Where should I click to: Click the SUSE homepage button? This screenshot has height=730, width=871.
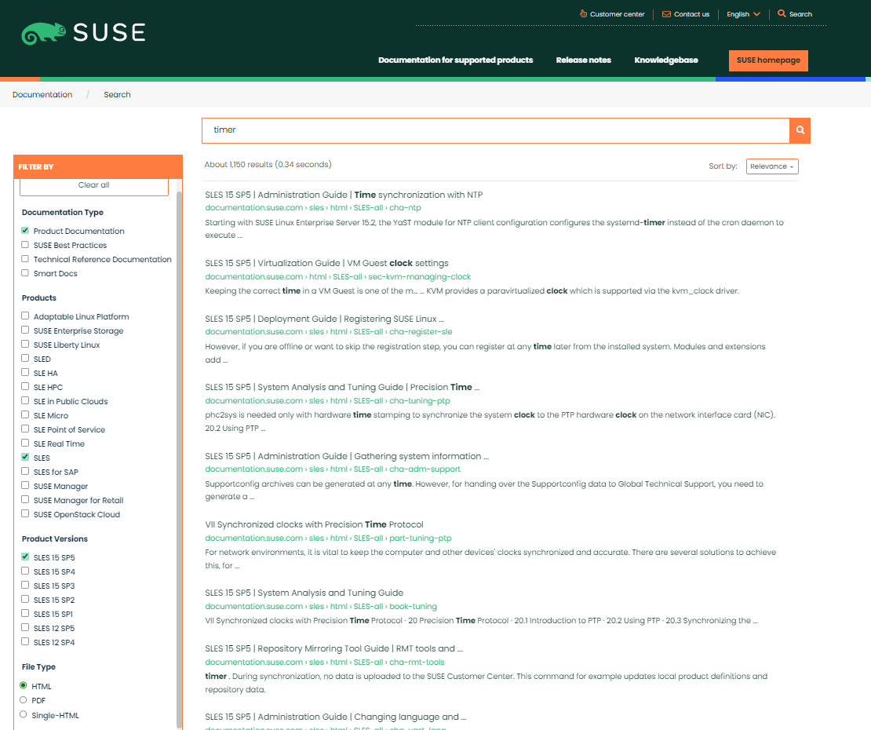768,60
